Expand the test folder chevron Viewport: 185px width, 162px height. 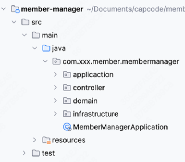24,153
